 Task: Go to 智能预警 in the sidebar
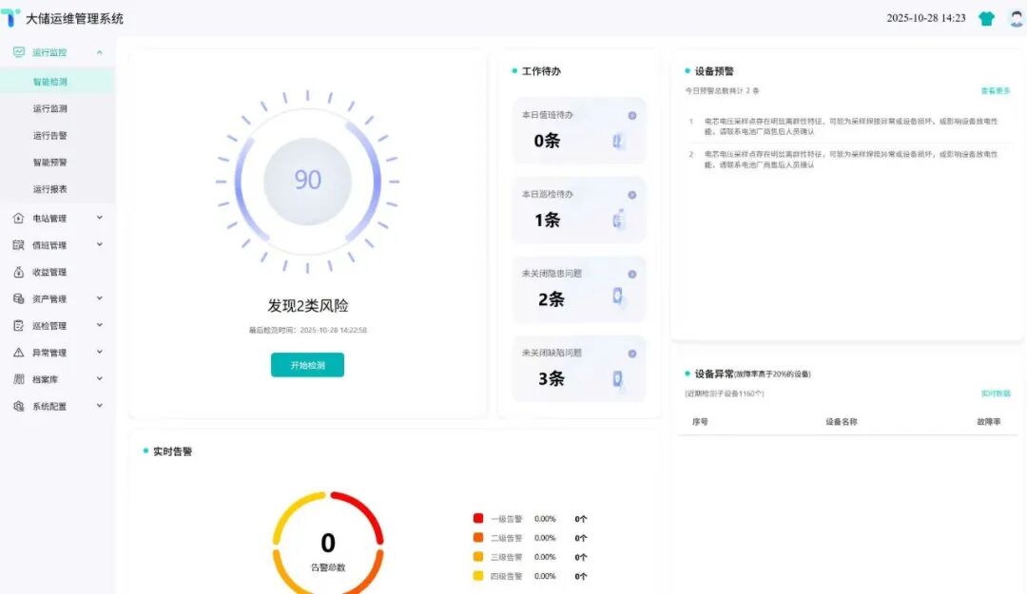click(50, 163)
